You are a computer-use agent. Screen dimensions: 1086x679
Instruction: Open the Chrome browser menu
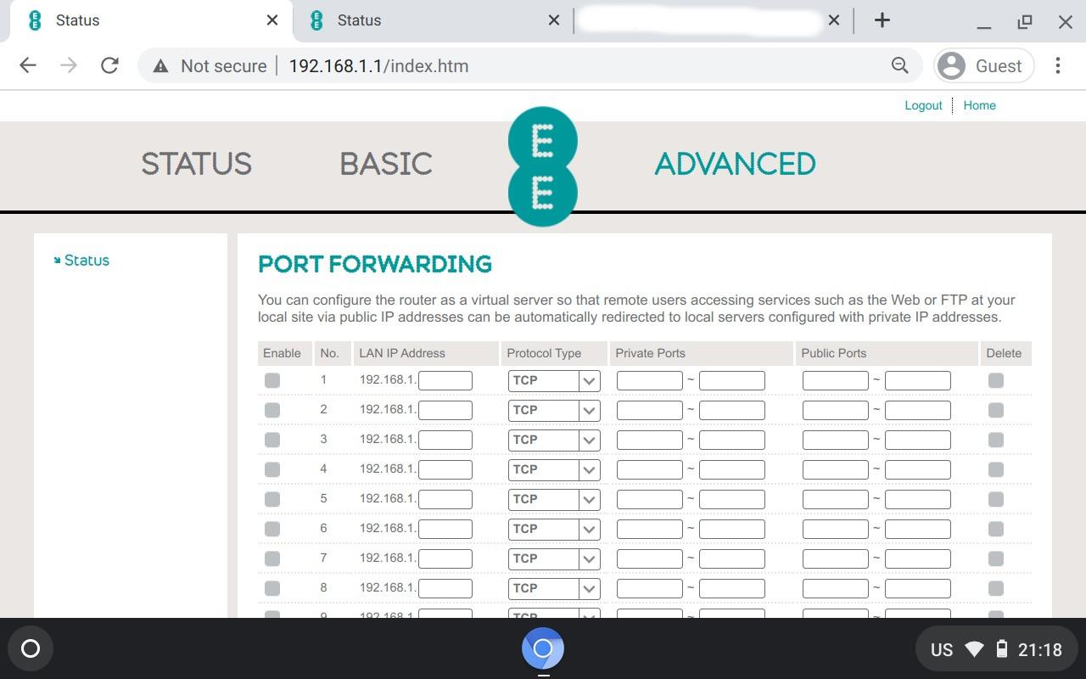click(x=1058, y=65)
